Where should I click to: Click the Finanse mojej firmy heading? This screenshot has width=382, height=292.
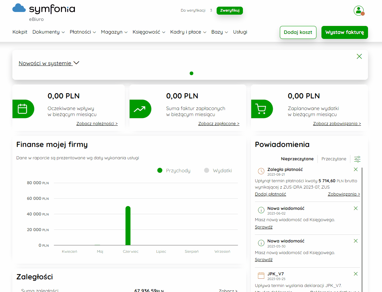(x=52, y=144)
